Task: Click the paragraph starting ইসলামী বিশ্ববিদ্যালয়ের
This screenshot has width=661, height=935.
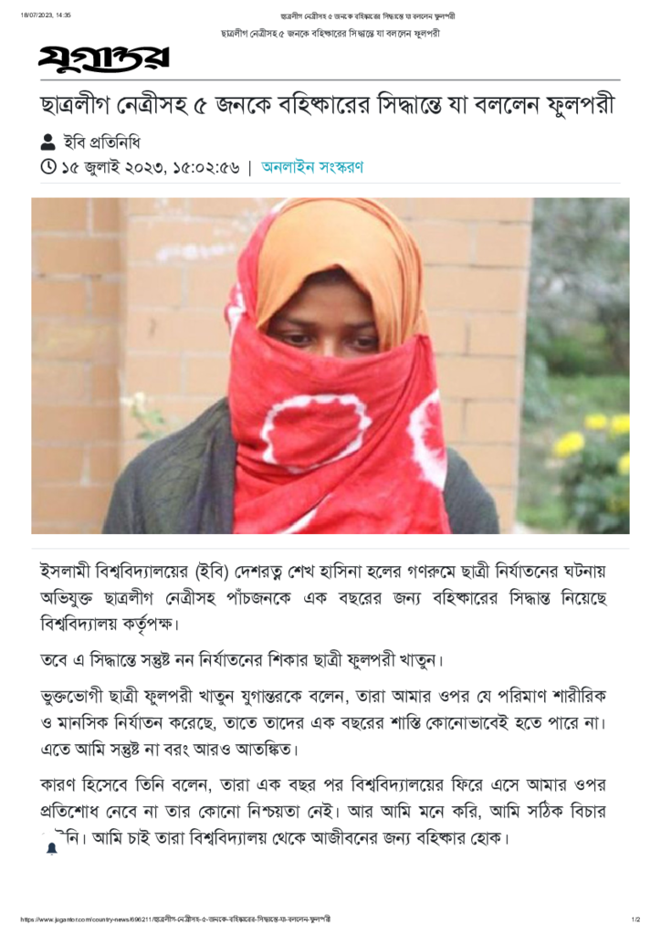Action: [323, 597]
